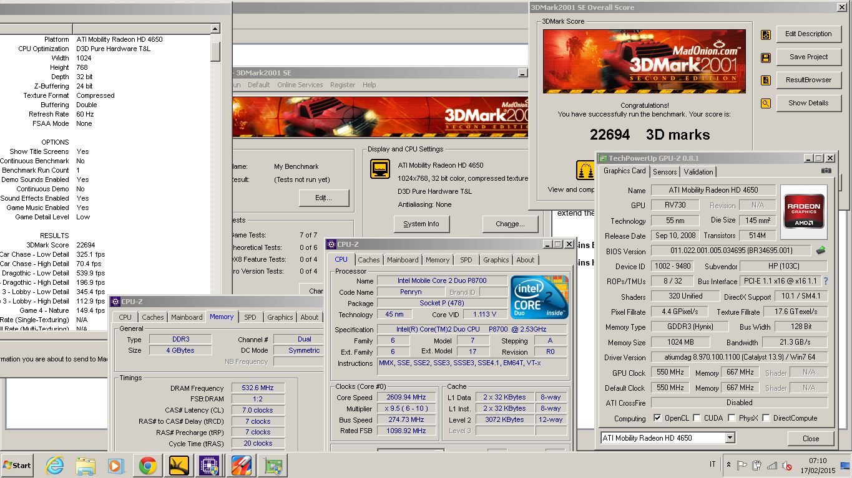The image size is (852, 478).
Task: Open Online Services menu in 3DMark2001
Action: click(300, 85)
